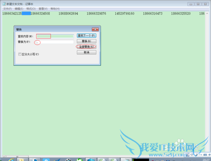Open the 帮助(H) menu
Viewport: 211px width, 161px height.
[55, 9]
